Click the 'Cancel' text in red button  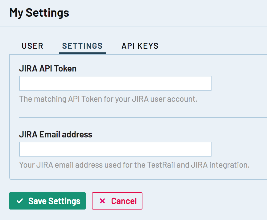[124, 201]
